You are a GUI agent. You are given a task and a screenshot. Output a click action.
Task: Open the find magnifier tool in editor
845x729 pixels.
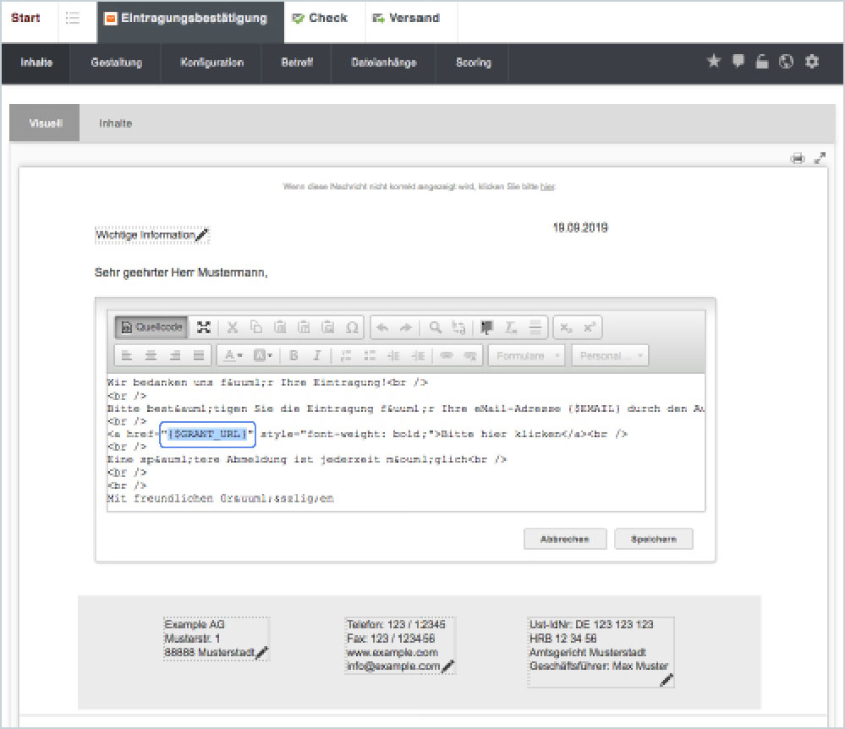435,327
